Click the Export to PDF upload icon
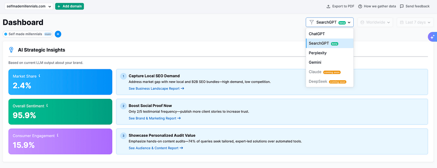The image size is (437, 168). coord(328,6)
